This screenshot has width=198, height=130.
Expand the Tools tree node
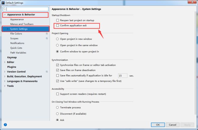point(5,86)
